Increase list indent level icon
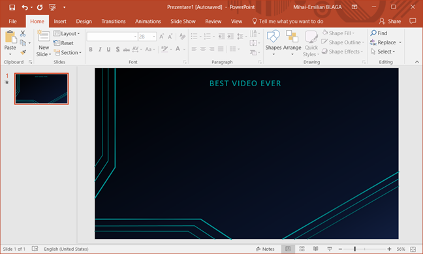 click(230, 36)
